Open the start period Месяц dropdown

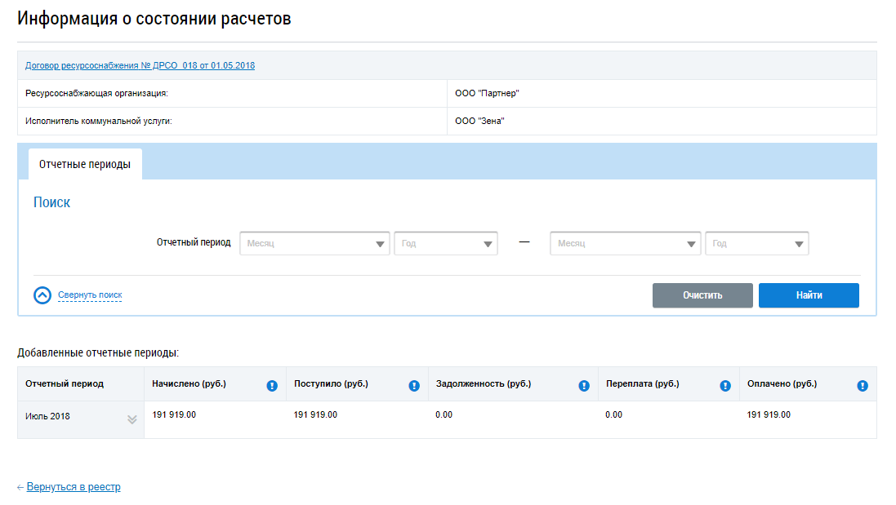314,244
